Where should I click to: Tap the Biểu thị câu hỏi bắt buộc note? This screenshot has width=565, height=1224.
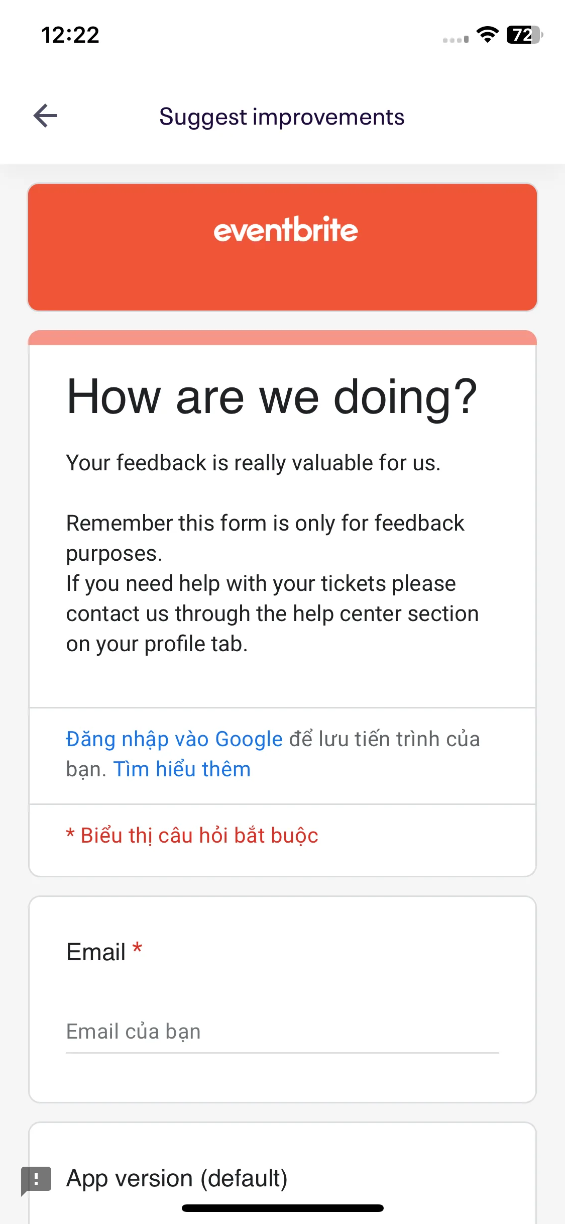[192, 836]
